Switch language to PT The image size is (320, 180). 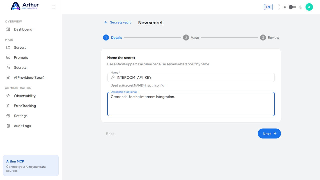(276, 7)
